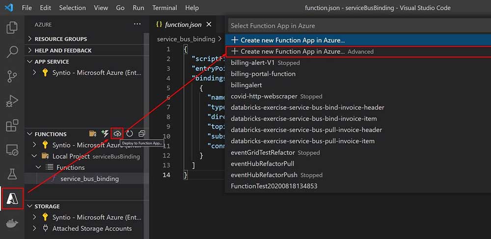Switch to the function.json tab
The height and width of the screenshot is (239, 491).
[x=184, y=24]
